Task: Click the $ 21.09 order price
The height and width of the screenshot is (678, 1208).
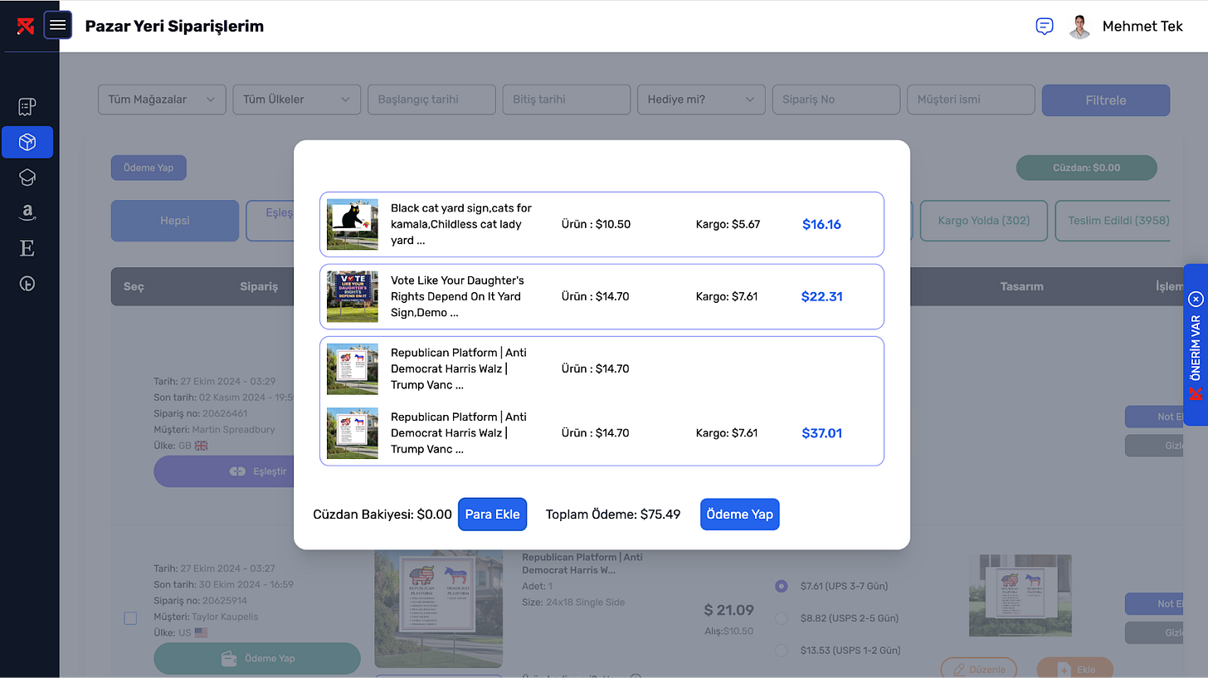Action: click(728, 610)
